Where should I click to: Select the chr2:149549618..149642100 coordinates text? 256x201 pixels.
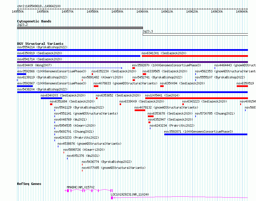[x=39, y=6]
